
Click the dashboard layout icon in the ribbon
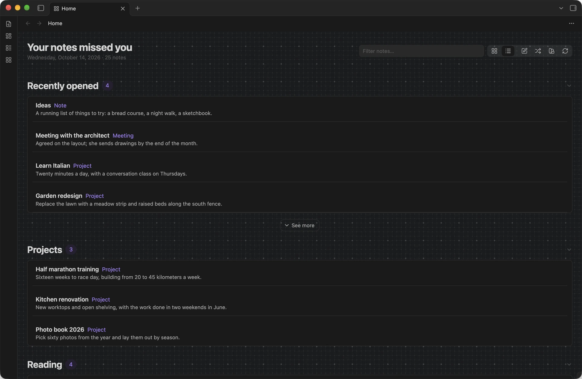point(8,36)
